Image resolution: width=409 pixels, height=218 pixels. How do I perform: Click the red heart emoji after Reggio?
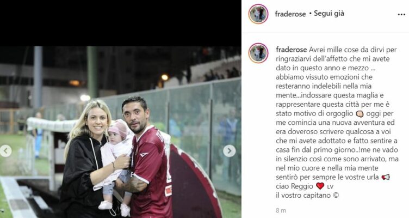point(320,186)
